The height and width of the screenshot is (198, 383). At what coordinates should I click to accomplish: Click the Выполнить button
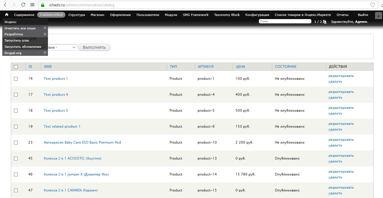[x=94, y=47]
